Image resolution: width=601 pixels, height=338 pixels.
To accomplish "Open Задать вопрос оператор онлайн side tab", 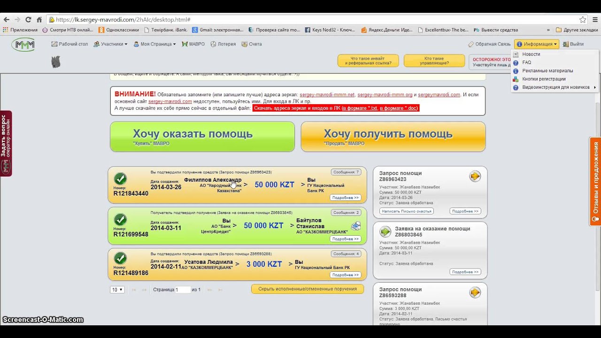I will pyautogui.click(x=6, y=144).
